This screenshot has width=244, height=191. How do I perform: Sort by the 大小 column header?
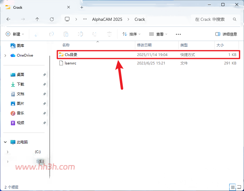coord(220,45)
